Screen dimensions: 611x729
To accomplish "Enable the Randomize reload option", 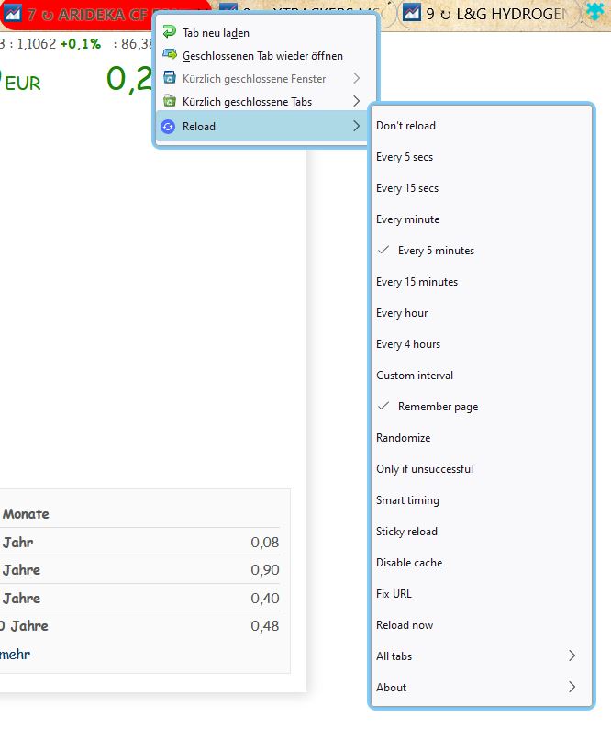I will 403,438.
